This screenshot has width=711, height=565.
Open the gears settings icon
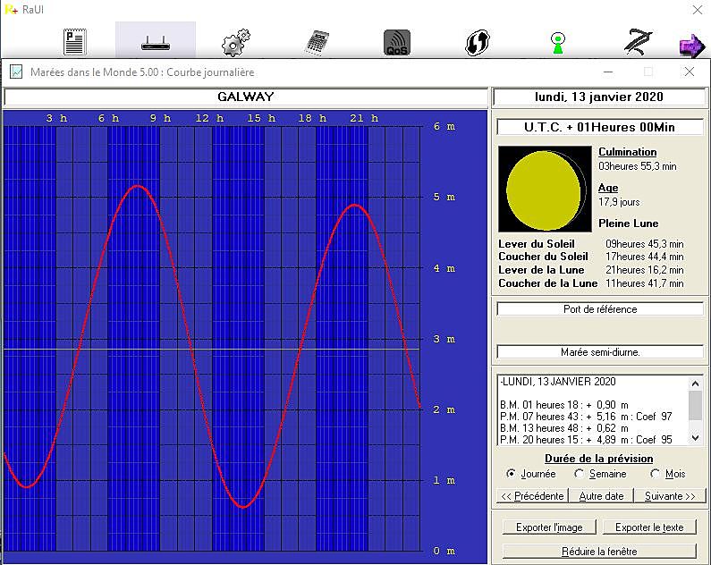pyautogui.click(x=235, y=43)
